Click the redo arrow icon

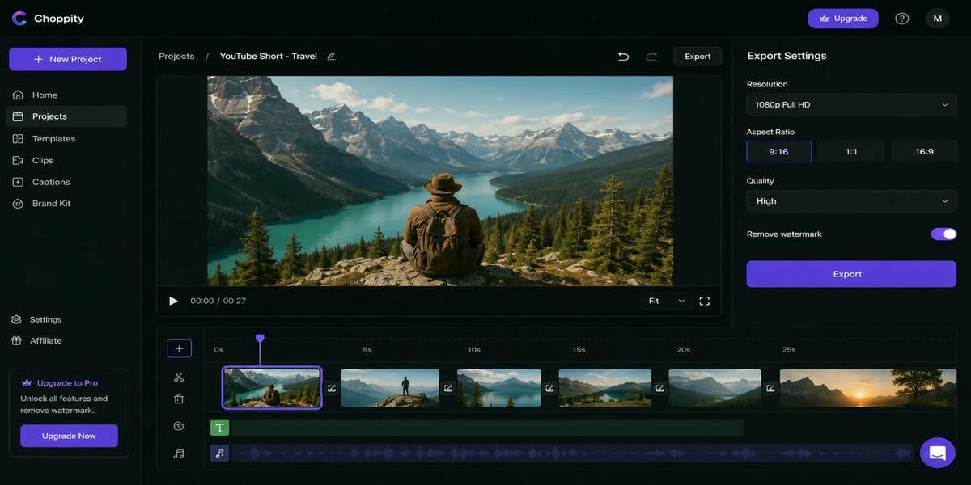[651, 57]
